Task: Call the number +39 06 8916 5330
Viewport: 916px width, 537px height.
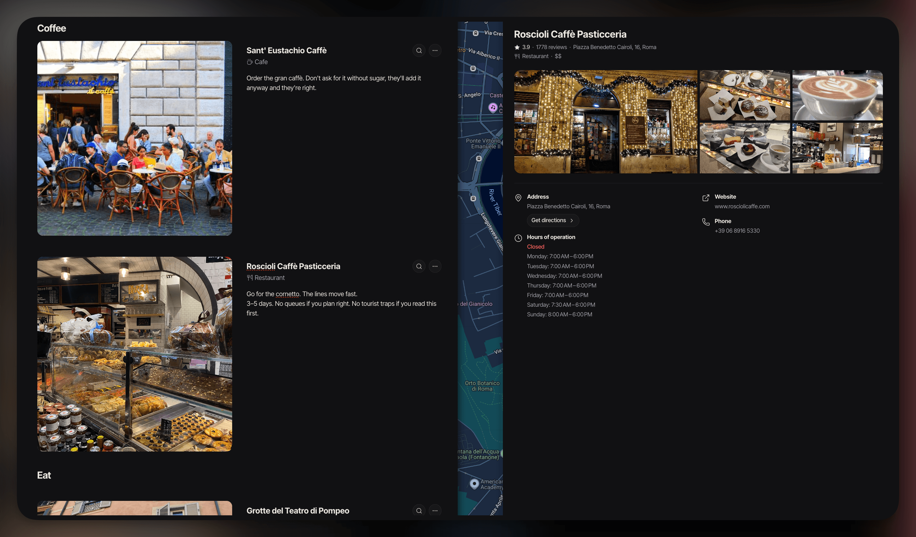Action: pos(737,231)
